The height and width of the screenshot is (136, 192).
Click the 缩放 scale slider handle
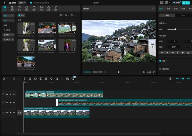(x=175, y=29)
